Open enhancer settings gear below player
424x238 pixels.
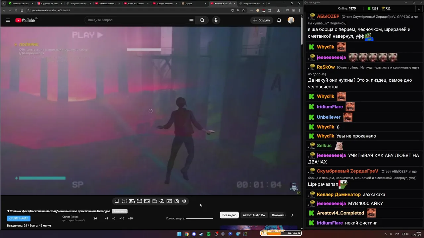click(184, 201)
